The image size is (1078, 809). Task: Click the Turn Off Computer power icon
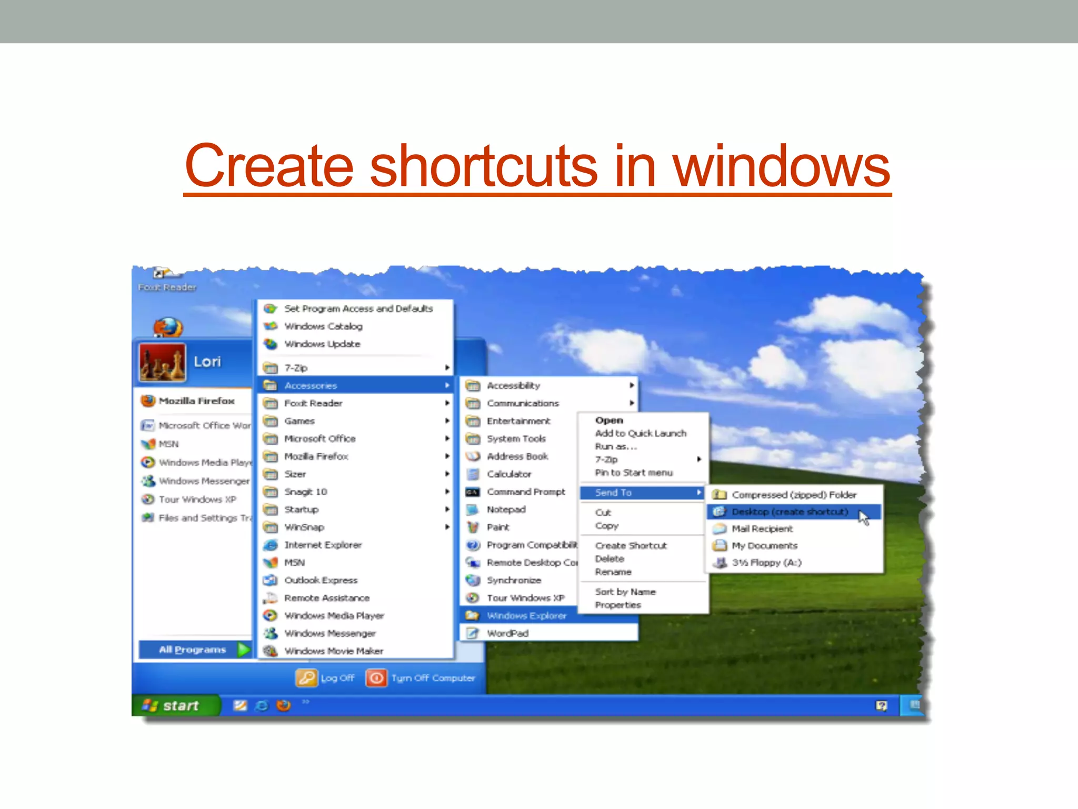[x=376, y=678]
